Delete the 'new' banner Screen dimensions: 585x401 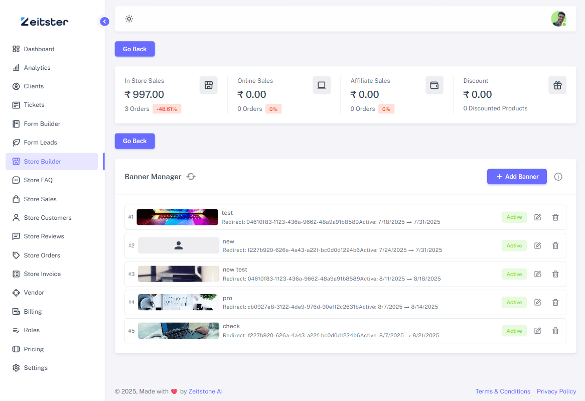(555, 246)
